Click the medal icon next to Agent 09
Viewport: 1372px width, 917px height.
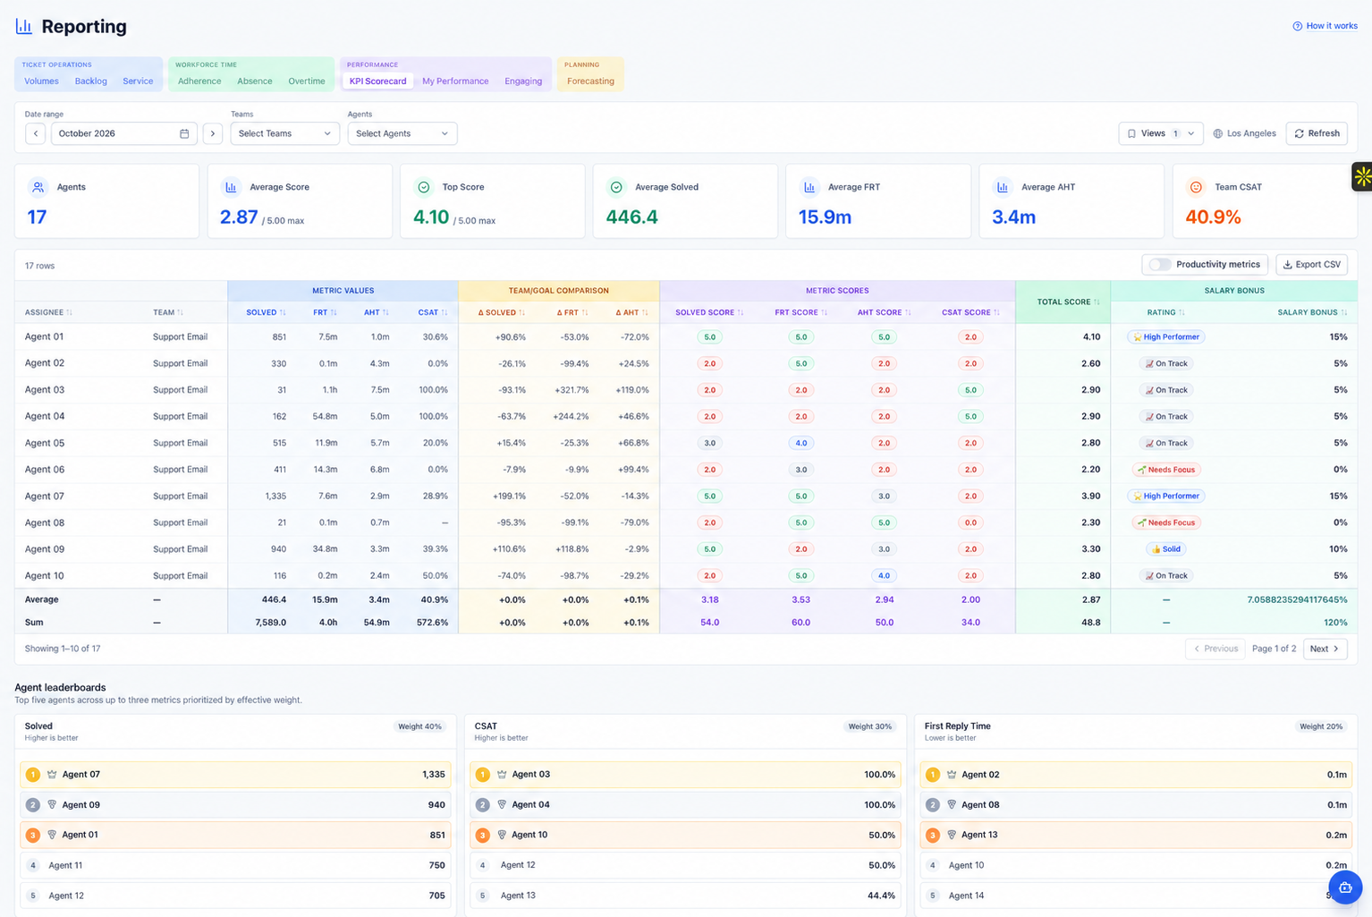pos(52,805)
